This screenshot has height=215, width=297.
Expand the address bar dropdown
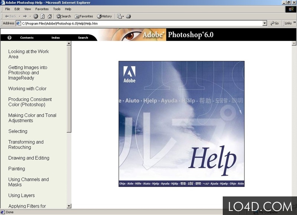click(265, 23)
